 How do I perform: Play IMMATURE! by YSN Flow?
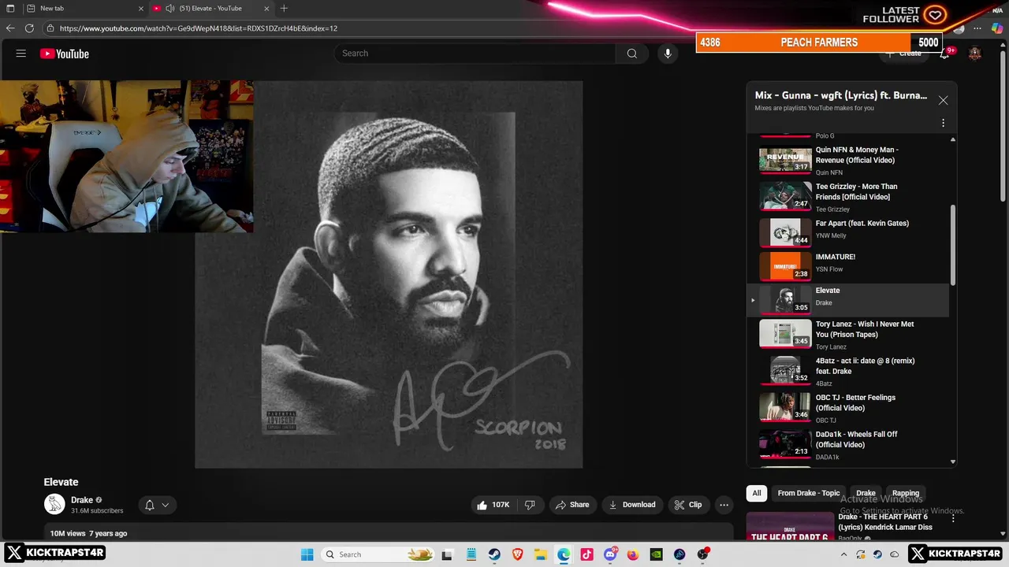point(848,265)
